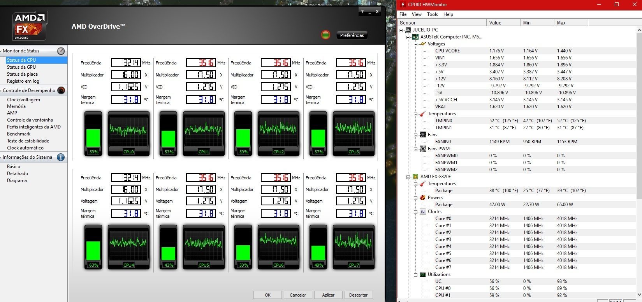Open the Tools menu in HWMonitor
Screen dimensions: 642x302
(433, 14)
